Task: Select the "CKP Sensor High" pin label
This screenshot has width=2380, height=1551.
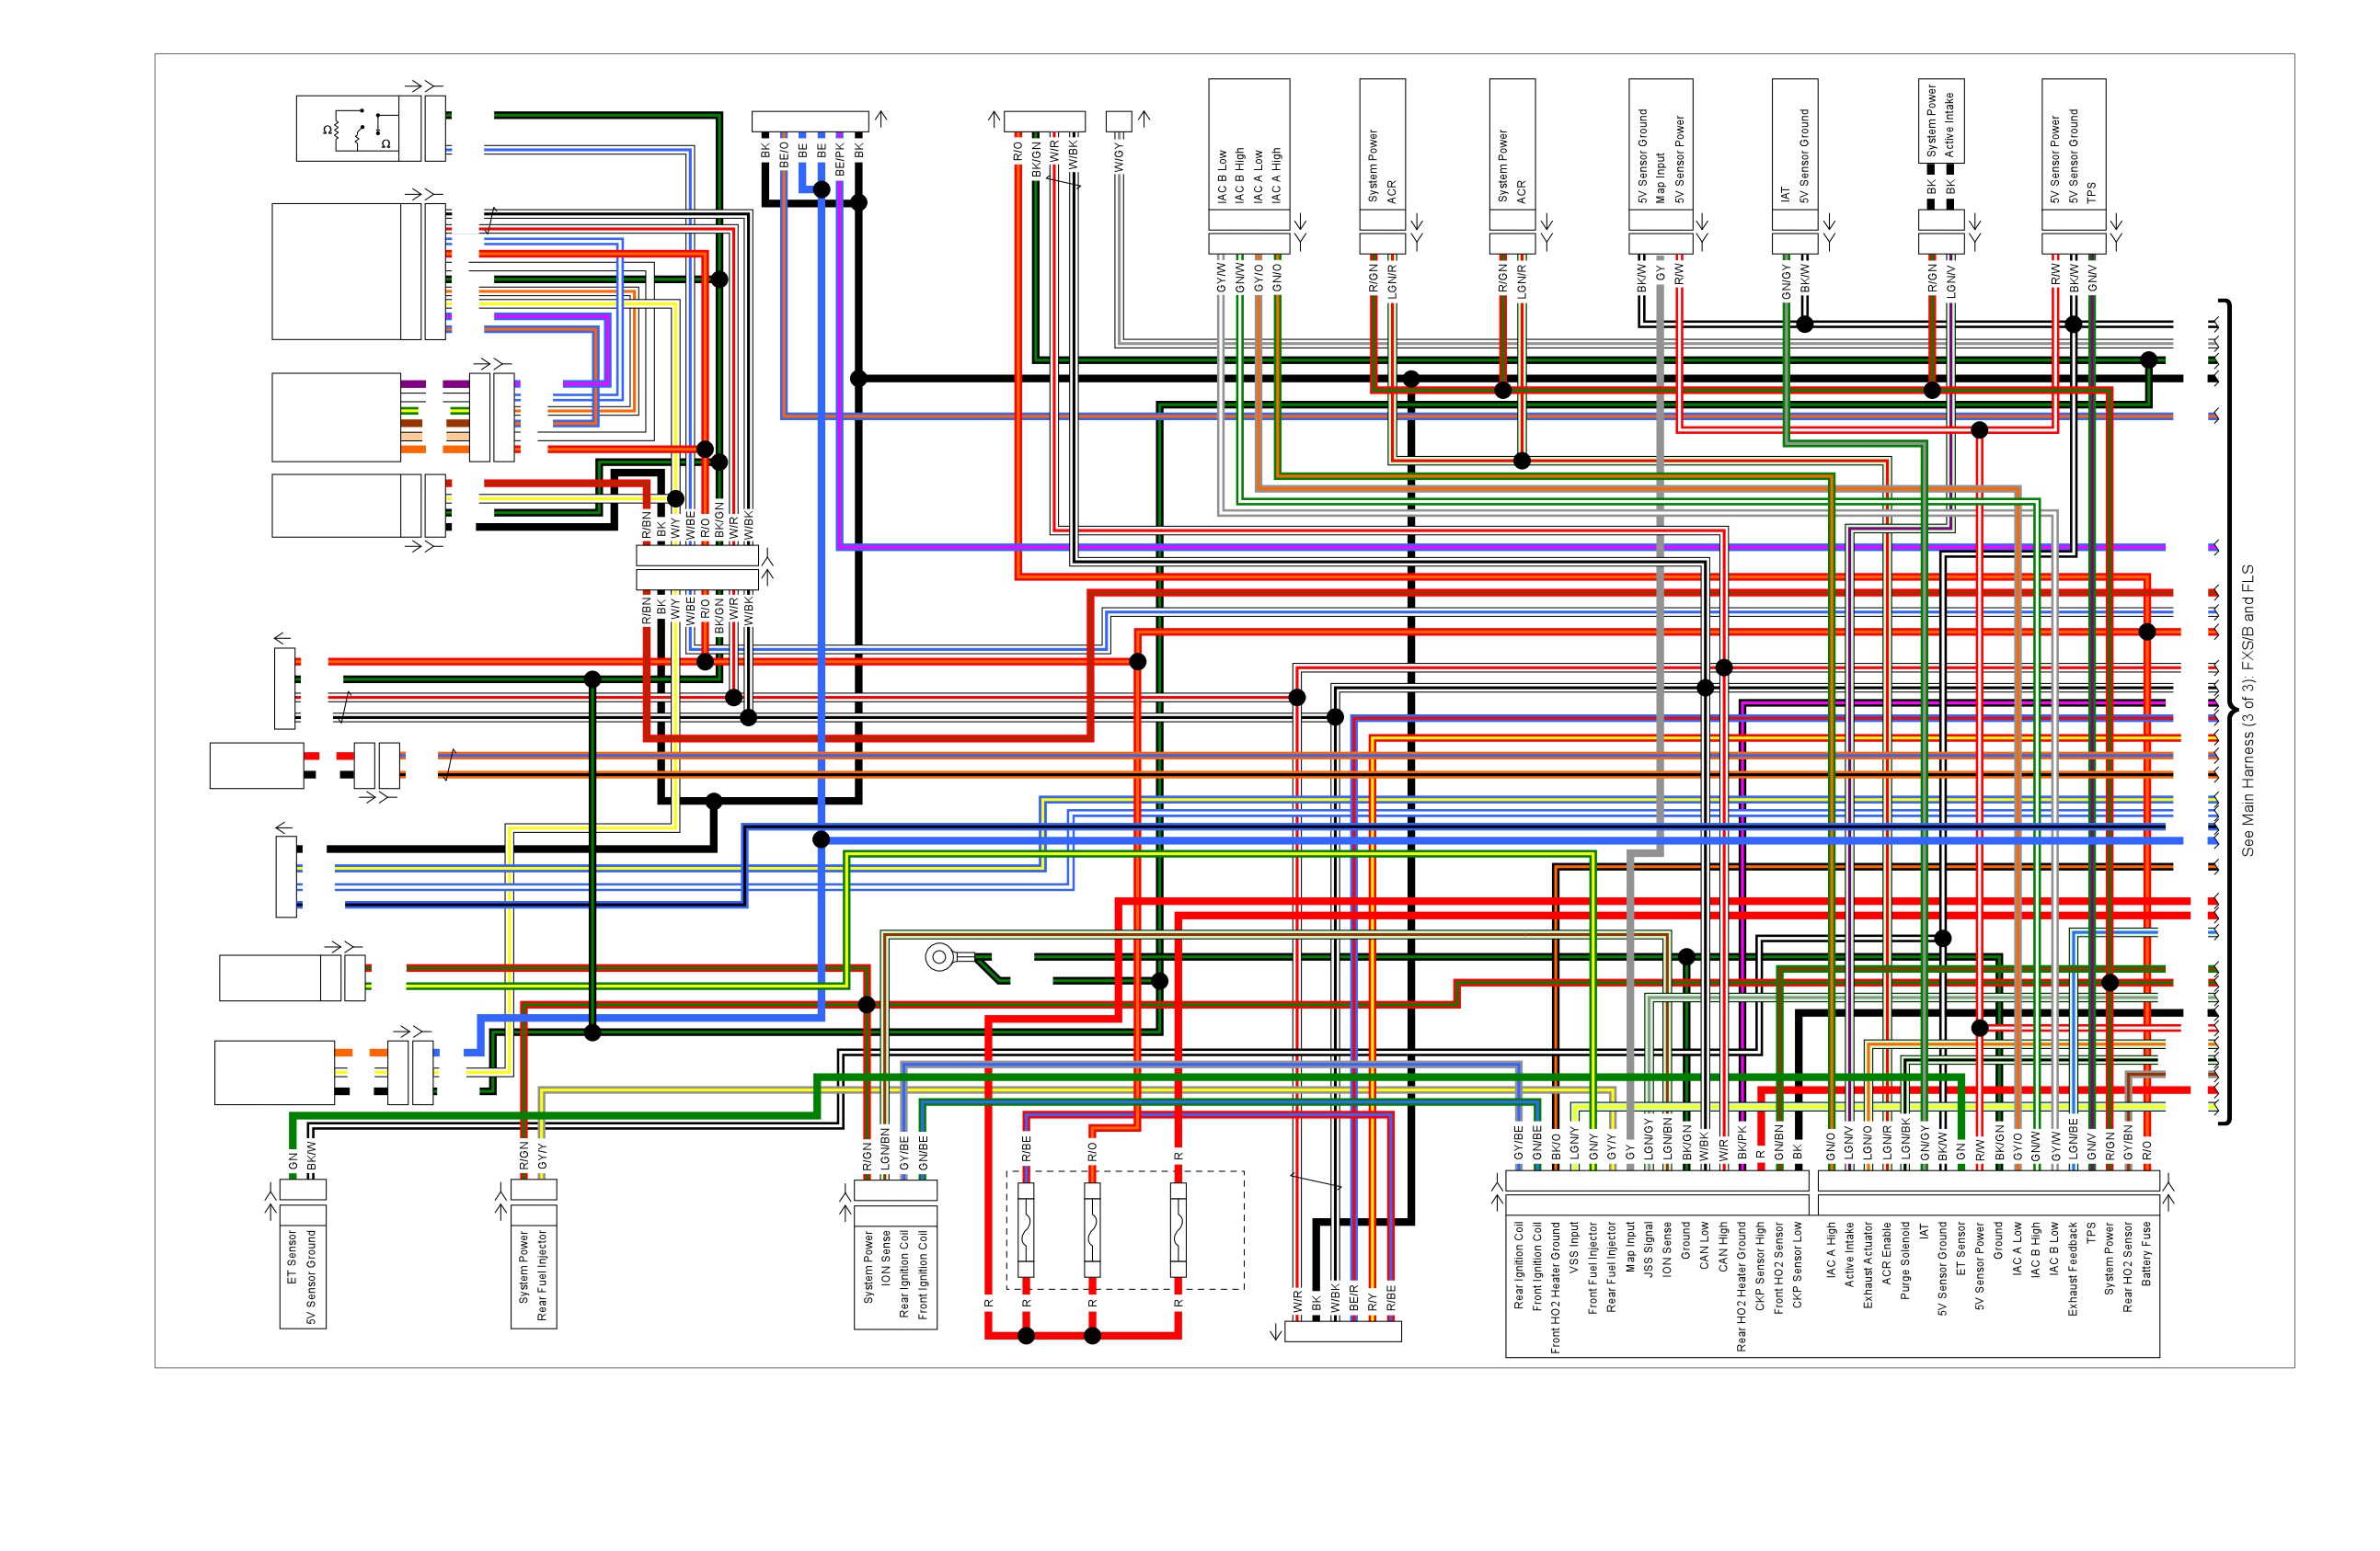Action: tap(1761, 1266)
